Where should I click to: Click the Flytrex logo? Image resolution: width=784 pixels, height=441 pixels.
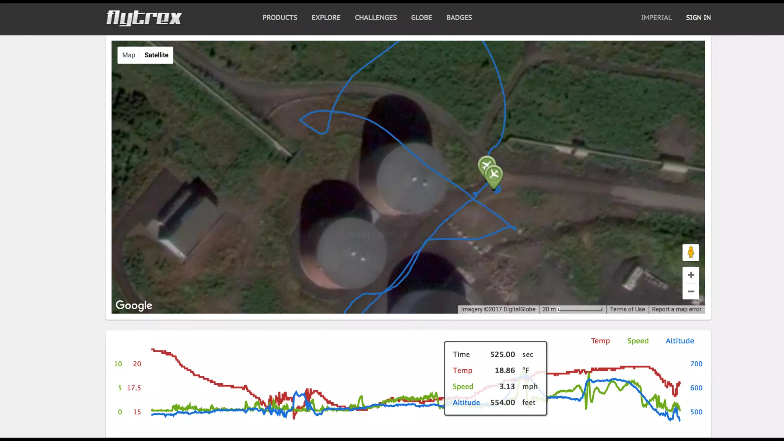tap(144, 18)
